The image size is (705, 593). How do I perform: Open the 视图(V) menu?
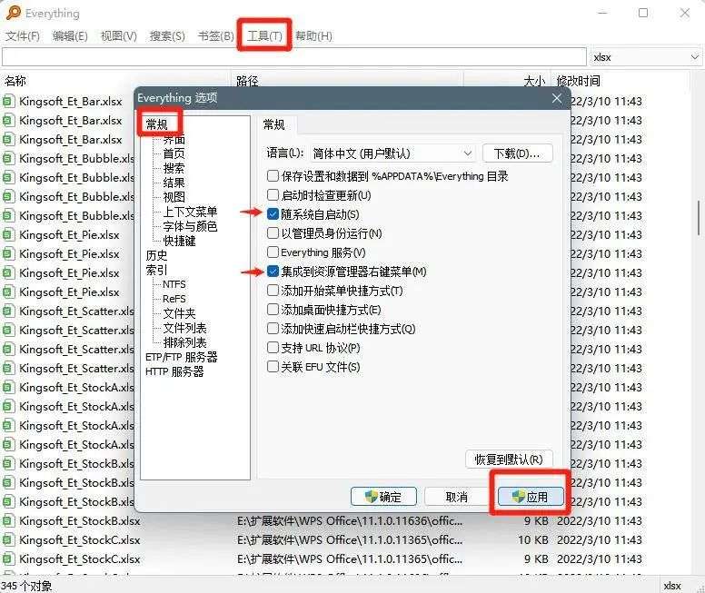point(119,36)
